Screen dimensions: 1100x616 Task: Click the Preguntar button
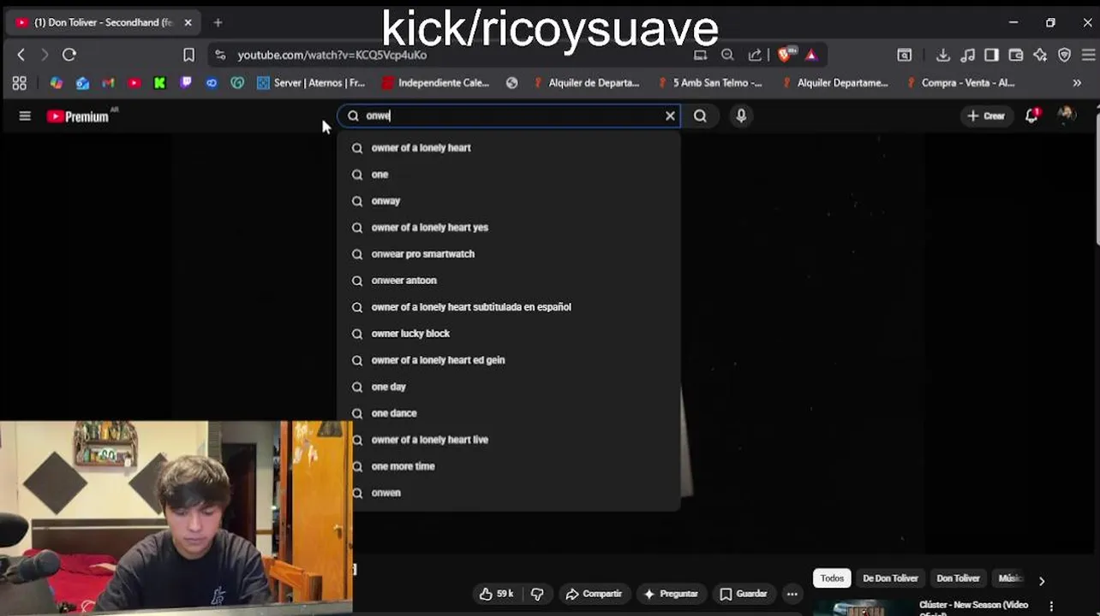(x=671, y=594)
